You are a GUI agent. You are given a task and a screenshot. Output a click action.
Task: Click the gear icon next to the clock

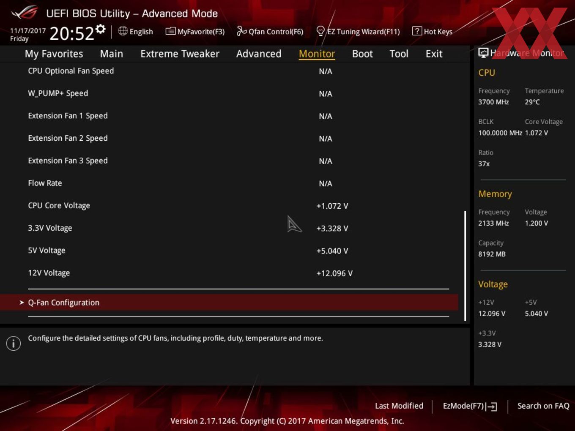click(101, 29)
